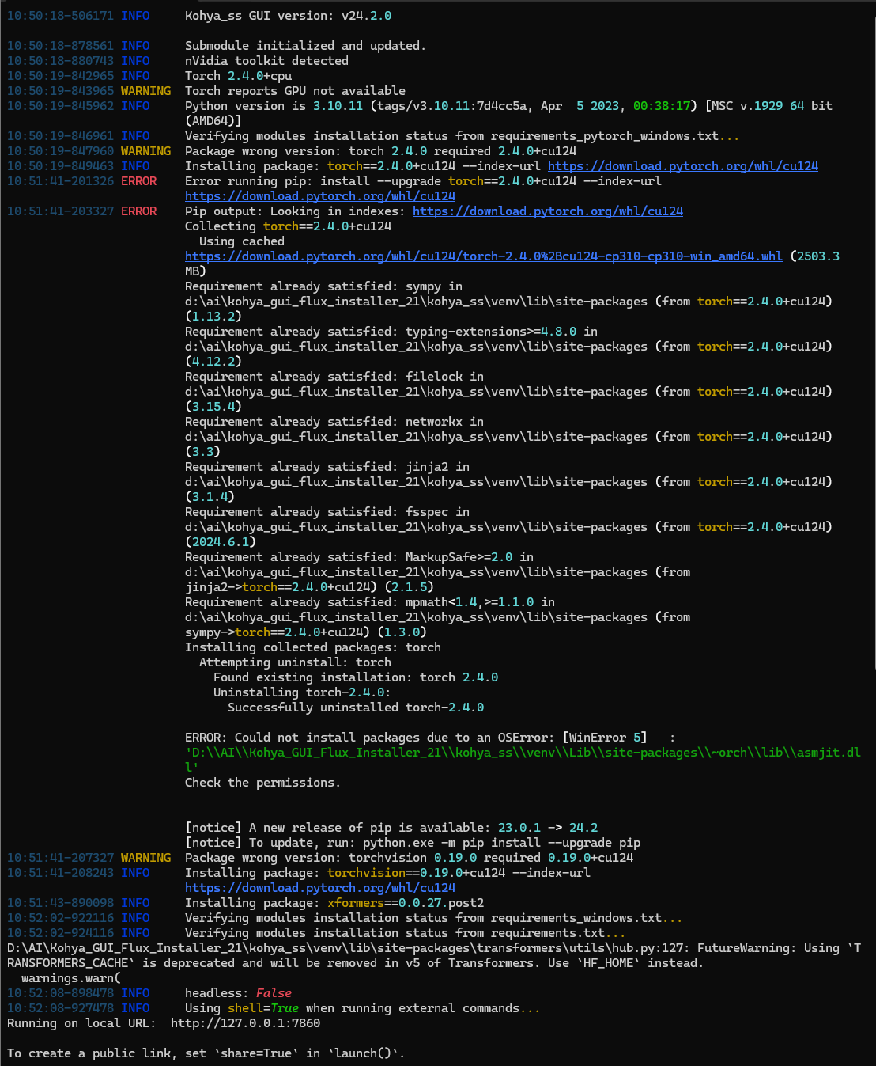Click the 'Using cached' line
Image resolution: width=876 pixels, height=1066 pixels.
[x=241, y=241]
